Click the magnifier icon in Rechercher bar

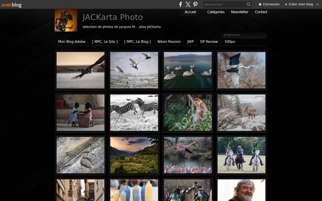coord(248,4)
